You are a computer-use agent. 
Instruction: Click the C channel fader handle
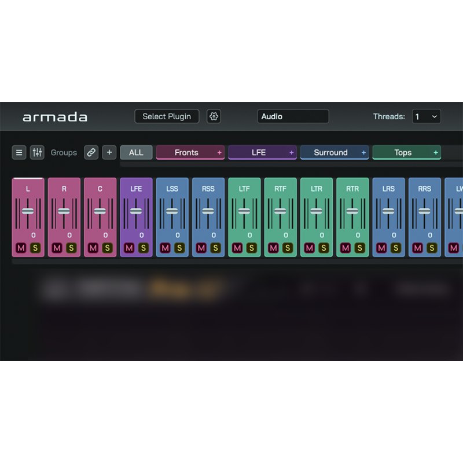[100, 211]
